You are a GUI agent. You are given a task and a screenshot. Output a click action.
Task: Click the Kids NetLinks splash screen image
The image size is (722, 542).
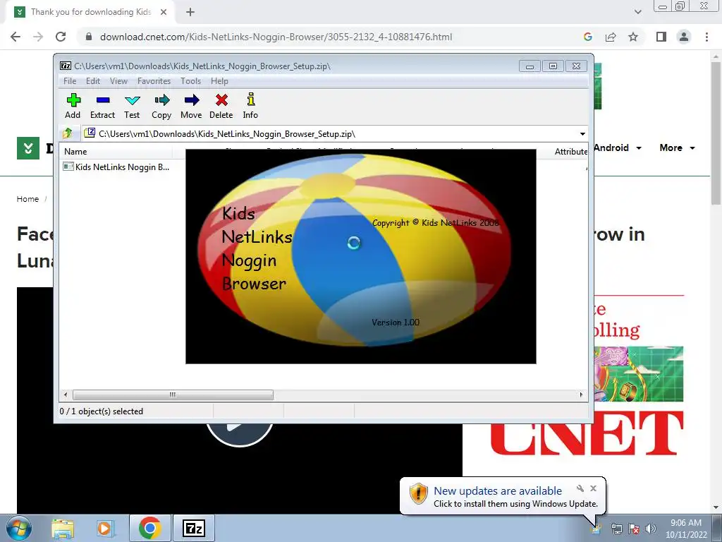(360, 256)
